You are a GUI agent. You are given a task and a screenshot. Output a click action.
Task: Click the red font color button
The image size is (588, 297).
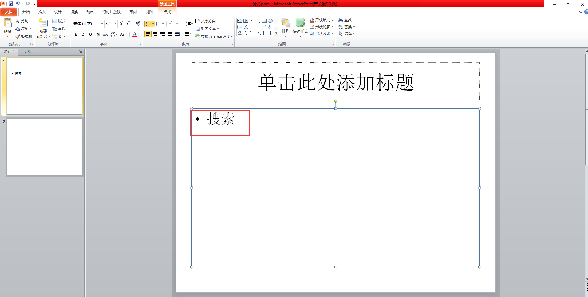(135, 34)
